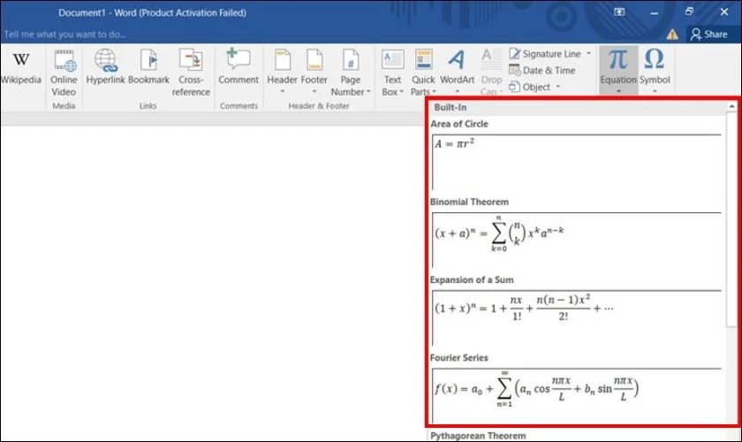Add a Bookmark
The image size is (742, 442).
click(148, 67)
